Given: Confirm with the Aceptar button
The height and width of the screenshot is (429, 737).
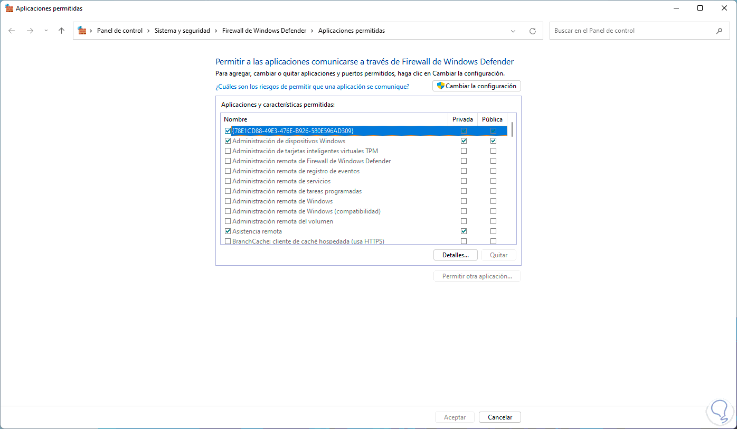Looking at the screenshot, I should (x=455, y=417).
